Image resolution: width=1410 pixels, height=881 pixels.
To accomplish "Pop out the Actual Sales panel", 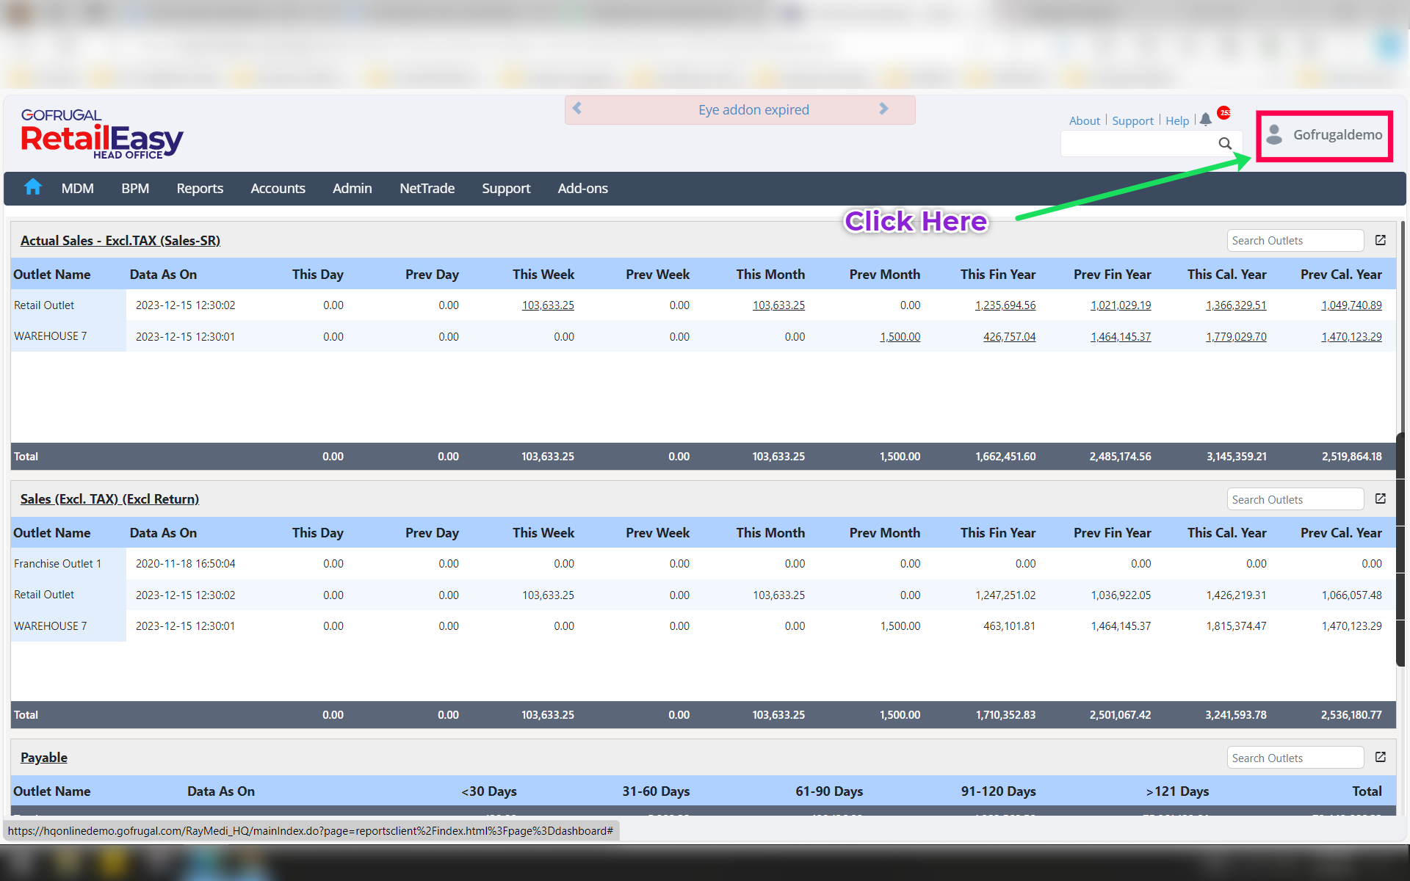I will point(1381,240).
